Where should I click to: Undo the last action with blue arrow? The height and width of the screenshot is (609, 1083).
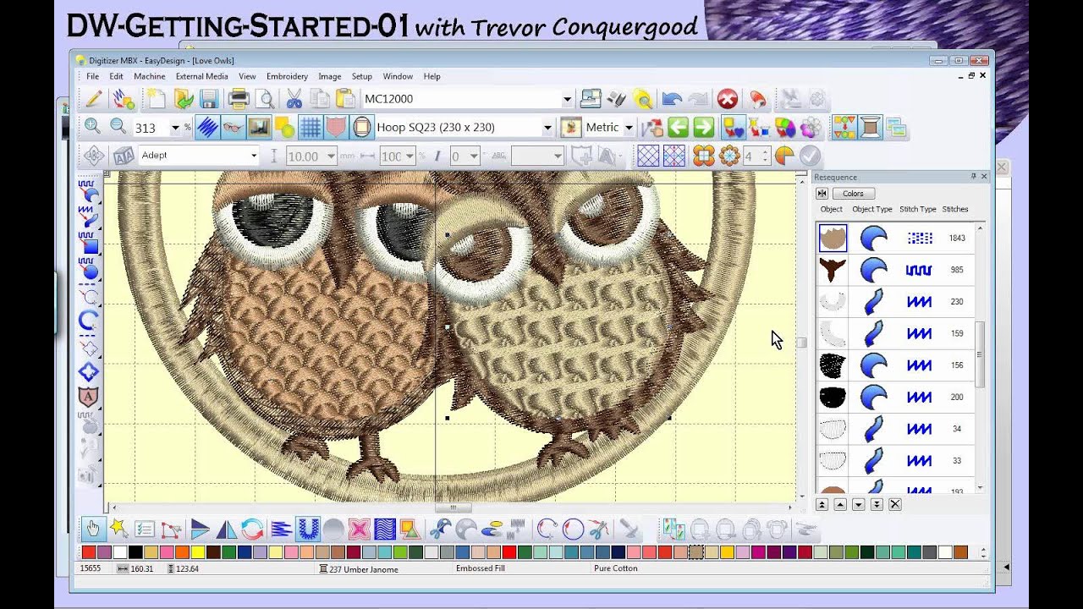(x=672, y=100)
